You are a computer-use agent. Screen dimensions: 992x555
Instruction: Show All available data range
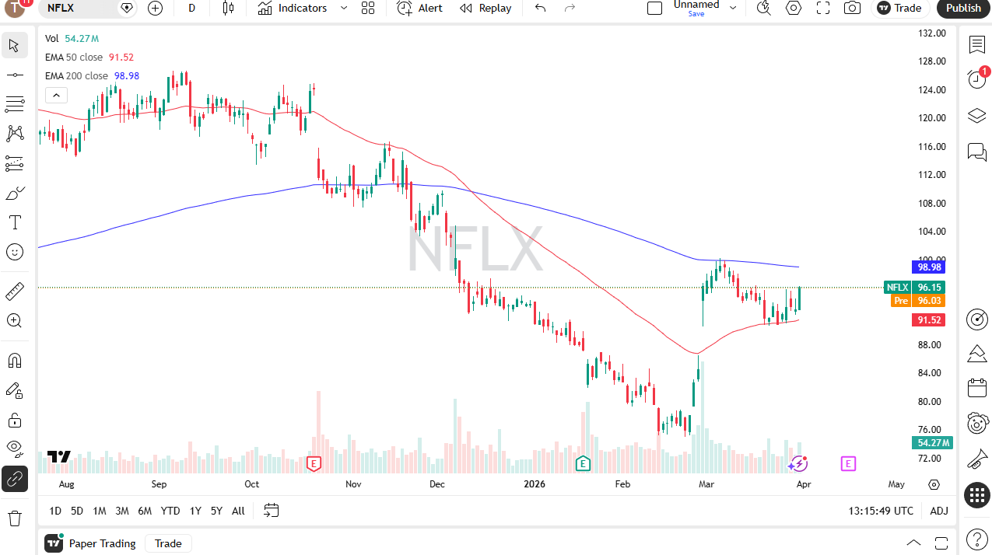(238, 511)
